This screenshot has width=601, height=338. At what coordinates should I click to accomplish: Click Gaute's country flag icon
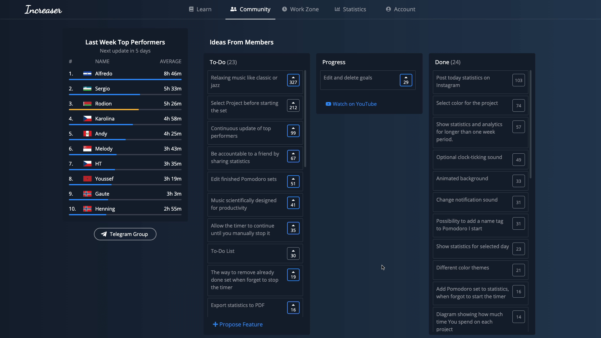[x=87, y=194]
